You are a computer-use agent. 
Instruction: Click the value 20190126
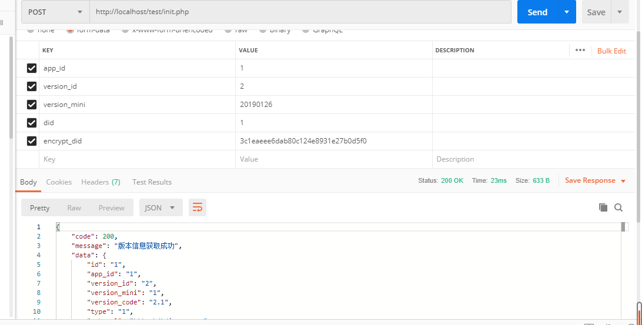coord(256,105)
